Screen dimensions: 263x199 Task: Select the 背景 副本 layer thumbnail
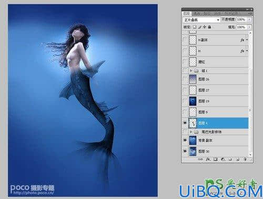pyautogui.click(x=193, y=141)
